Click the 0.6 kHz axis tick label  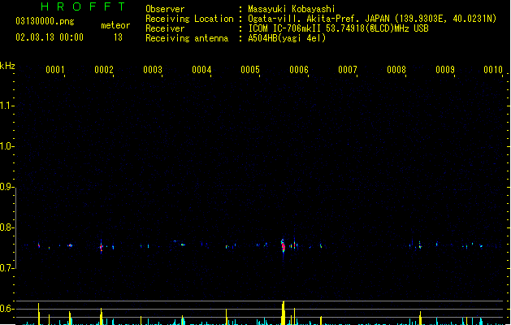pos(6,309)
